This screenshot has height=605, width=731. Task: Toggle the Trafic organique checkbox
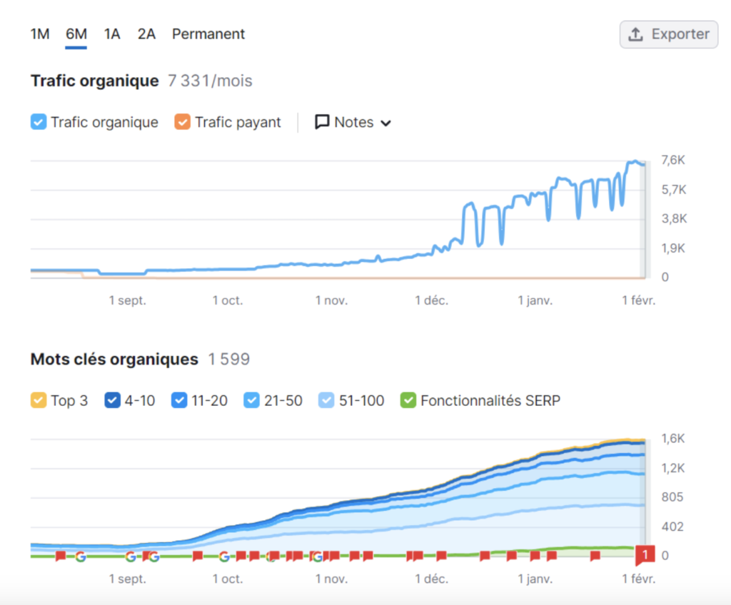pos(39,122)
